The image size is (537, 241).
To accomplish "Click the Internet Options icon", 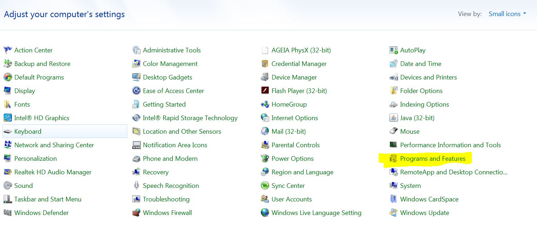I will point(265,118).
